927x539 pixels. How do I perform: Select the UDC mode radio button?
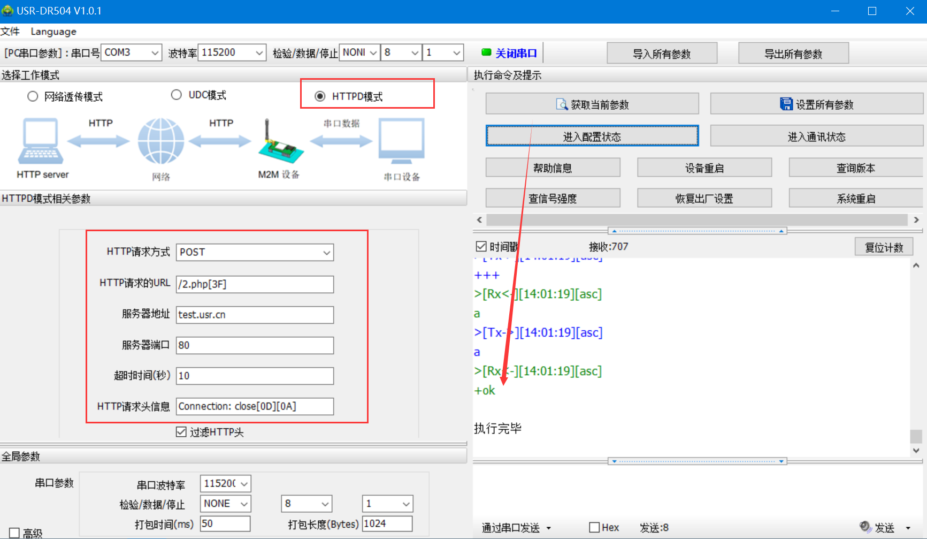(x=177, y=95)
